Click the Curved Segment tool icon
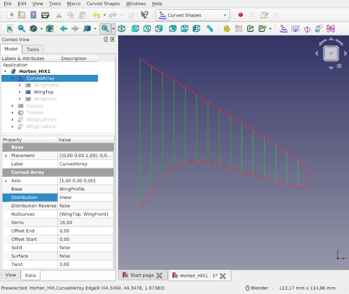Image resolution: width=349 pixels, height=294 pixels. click(295, 29)
